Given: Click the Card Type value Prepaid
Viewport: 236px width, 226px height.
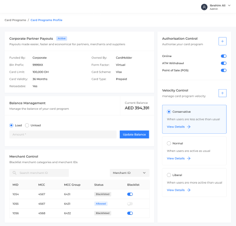Looking at the screenshot, I should pyautogui.click(x=121, y=79).
